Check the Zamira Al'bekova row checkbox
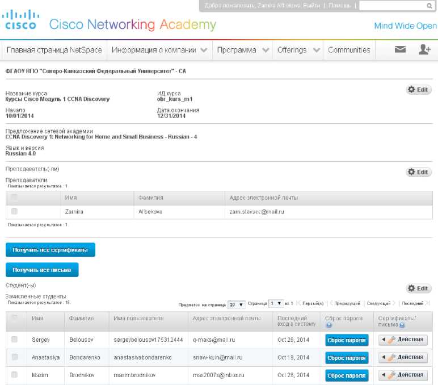The image size is (438, 385). pos(14,211)
